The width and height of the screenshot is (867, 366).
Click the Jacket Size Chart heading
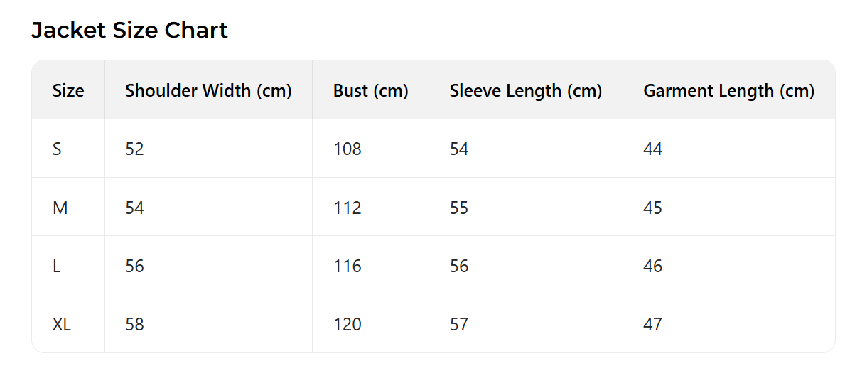[x=129, y=31]
